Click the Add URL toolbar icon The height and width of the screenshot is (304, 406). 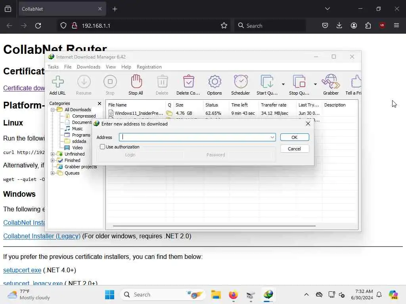(x=57, y=82)
